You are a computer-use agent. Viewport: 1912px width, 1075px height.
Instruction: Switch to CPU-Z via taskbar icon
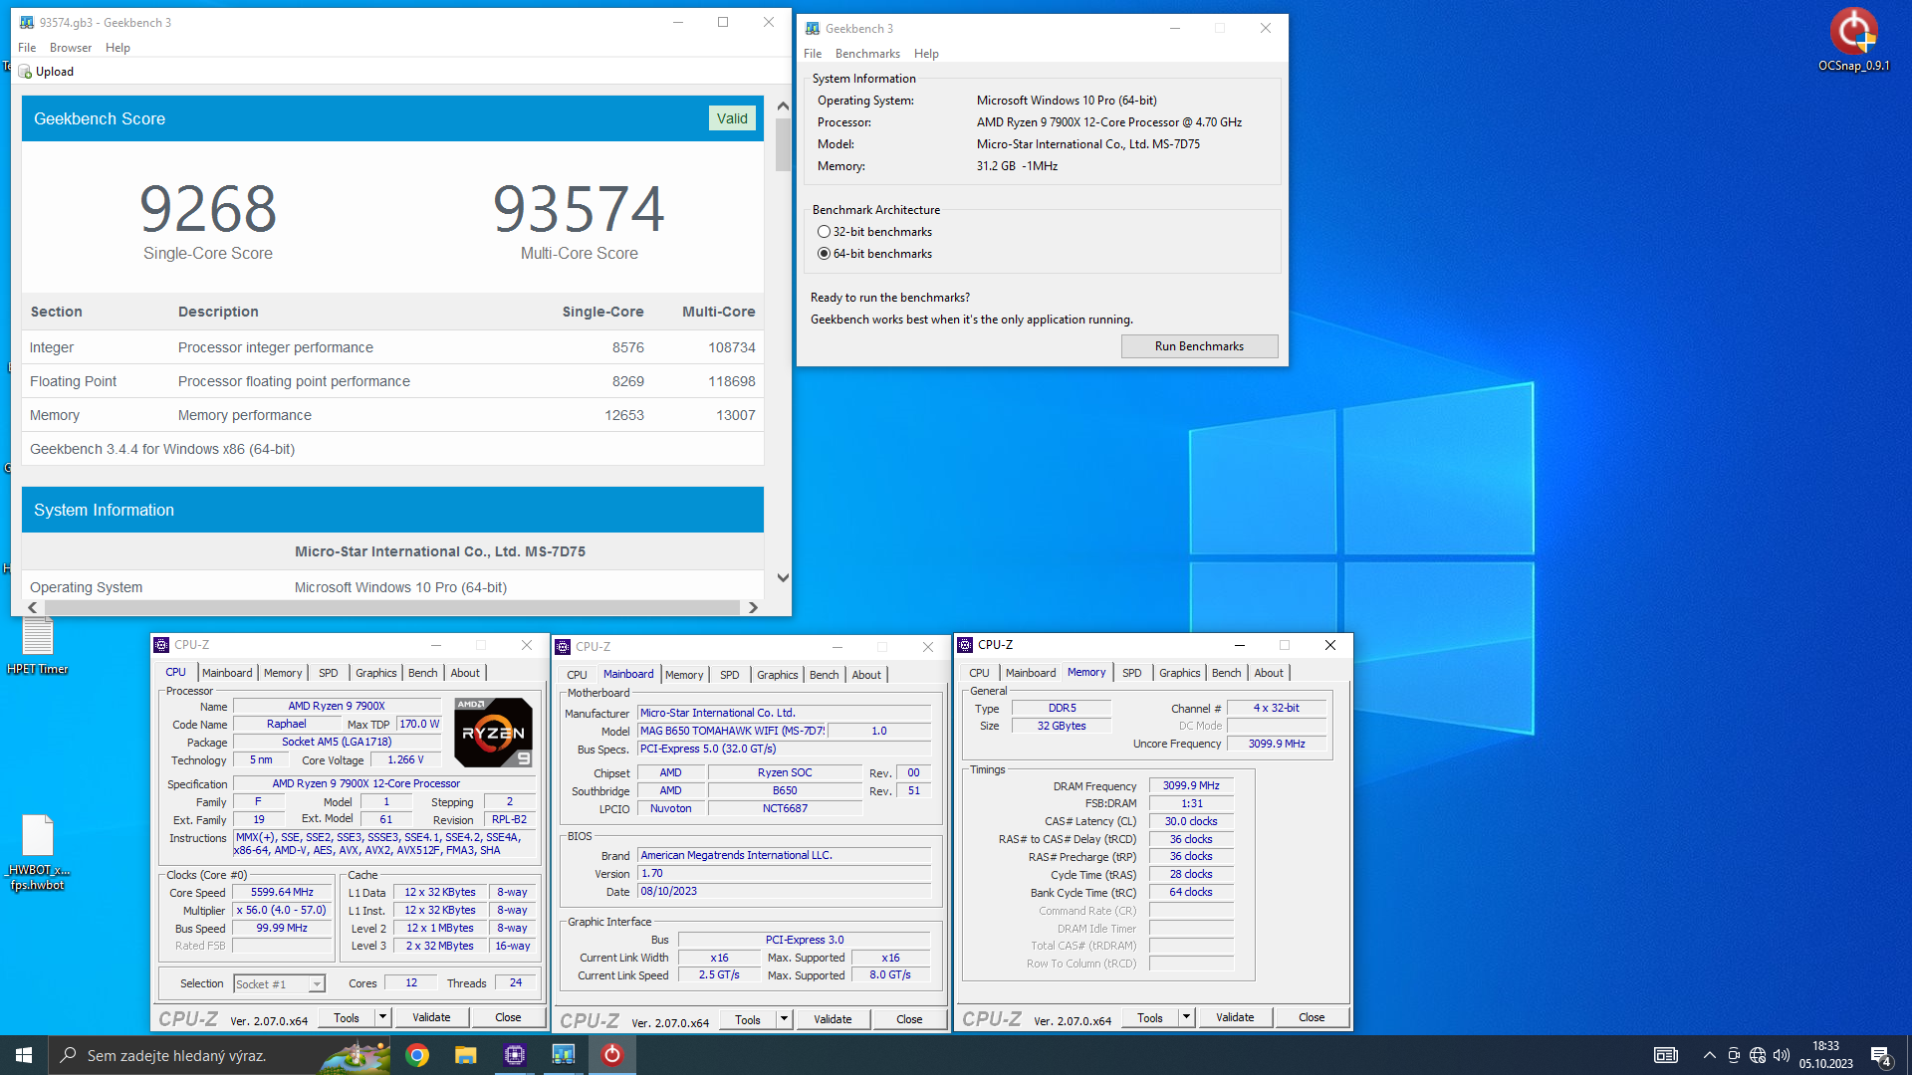coord(515,1055)
